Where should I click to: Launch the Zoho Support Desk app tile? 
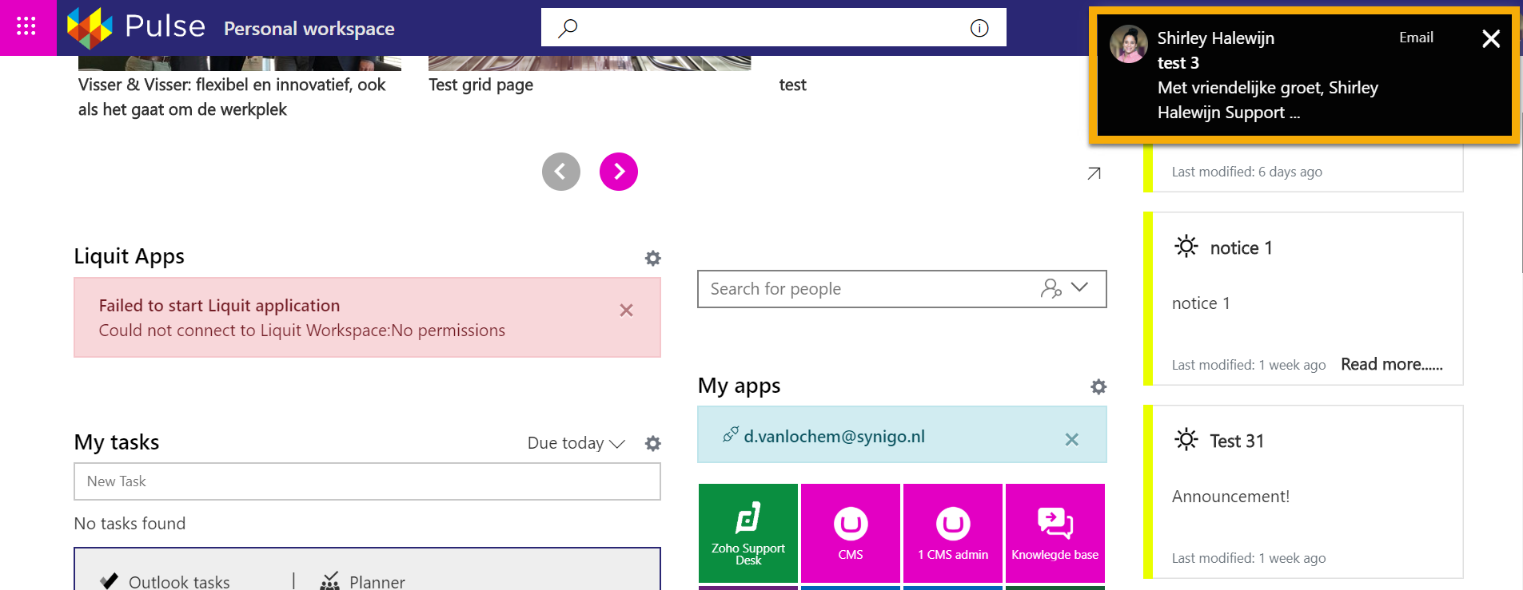748,533
